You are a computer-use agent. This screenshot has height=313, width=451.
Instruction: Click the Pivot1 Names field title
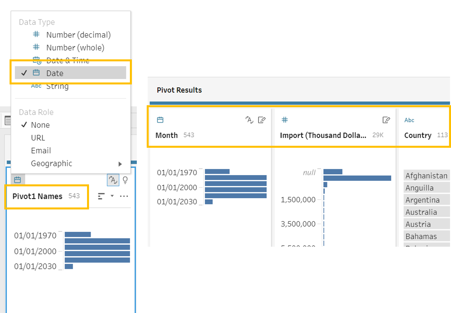37,196
